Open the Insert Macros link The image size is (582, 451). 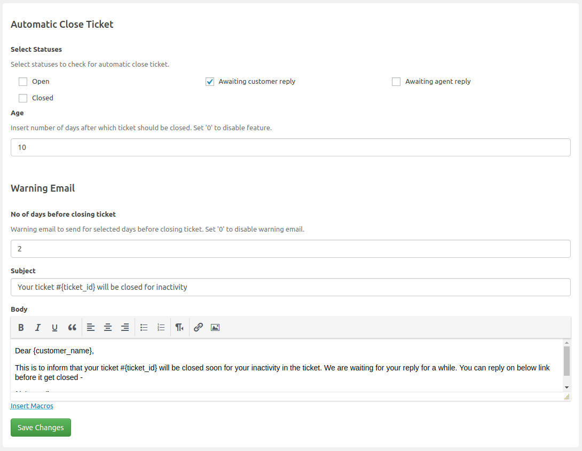(32, 406)
